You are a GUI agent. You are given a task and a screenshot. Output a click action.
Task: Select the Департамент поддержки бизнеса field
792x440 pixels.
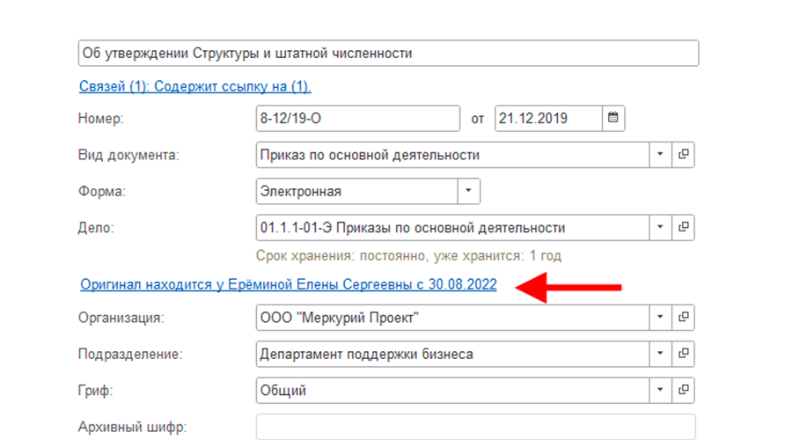click(452, 354)
